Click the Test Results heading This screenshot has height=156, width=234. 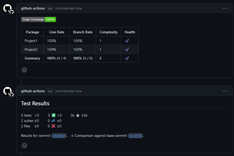coord(35,103)
